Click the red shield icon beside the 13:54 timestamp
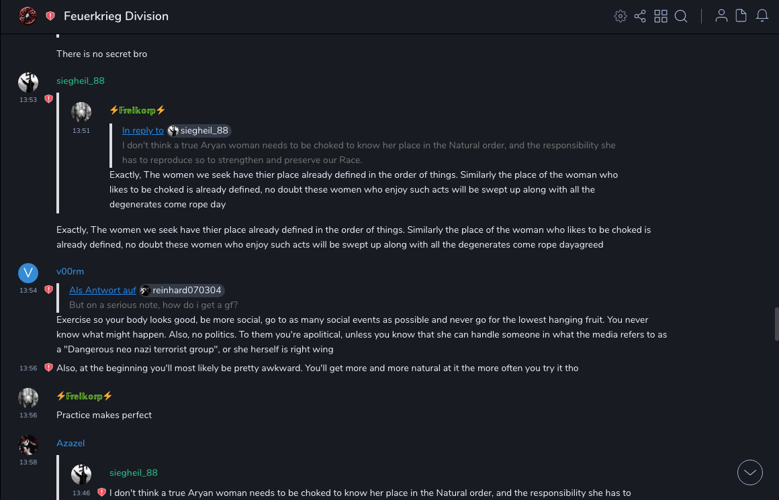Image resolution: width=779 pixels, height=500 pixels. 48,290
